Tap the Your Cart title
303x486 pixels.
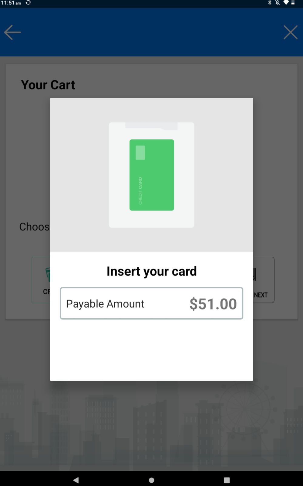pos(48,85)
